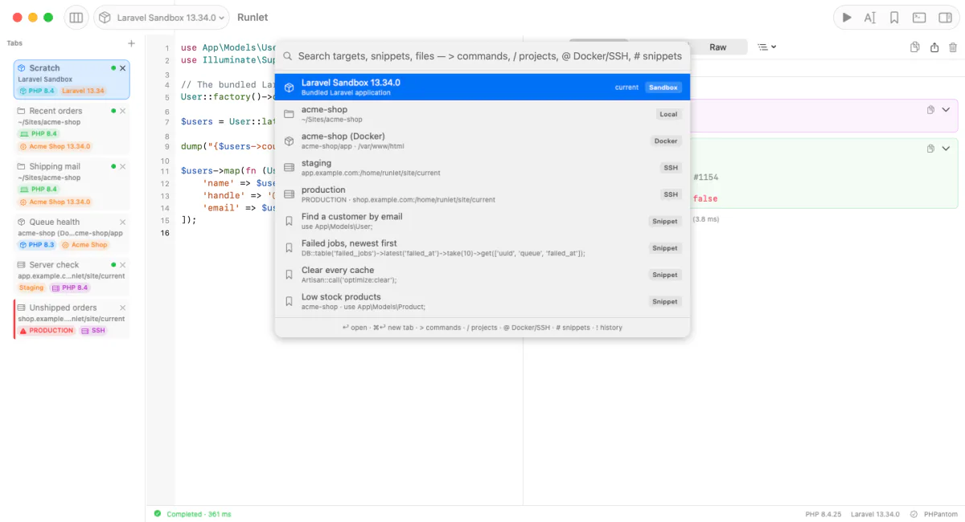Screen dimensions: 965x522
Task: Click PHP 8.4 badge on Scratch tab
Action: pos(37,91)
